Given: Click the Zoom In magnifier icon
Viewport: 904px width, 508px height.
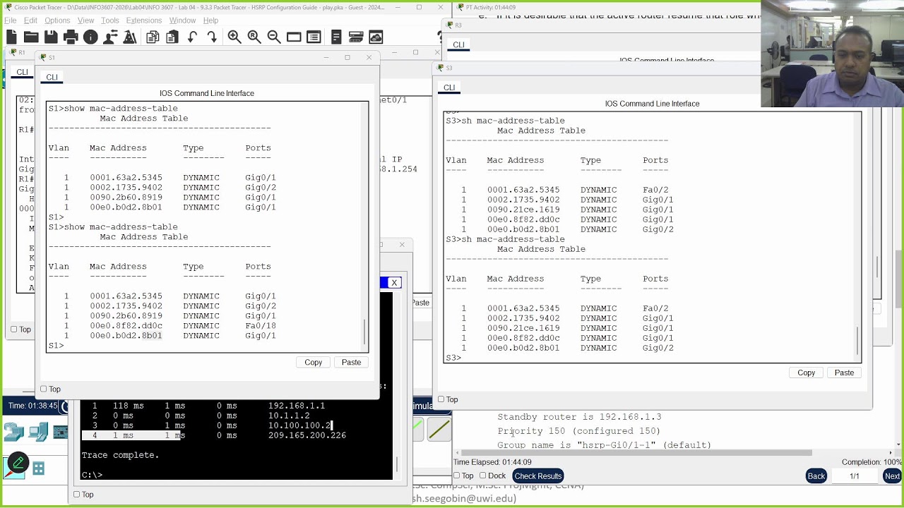Looking at the screenshot, I should tap(234, 37).
